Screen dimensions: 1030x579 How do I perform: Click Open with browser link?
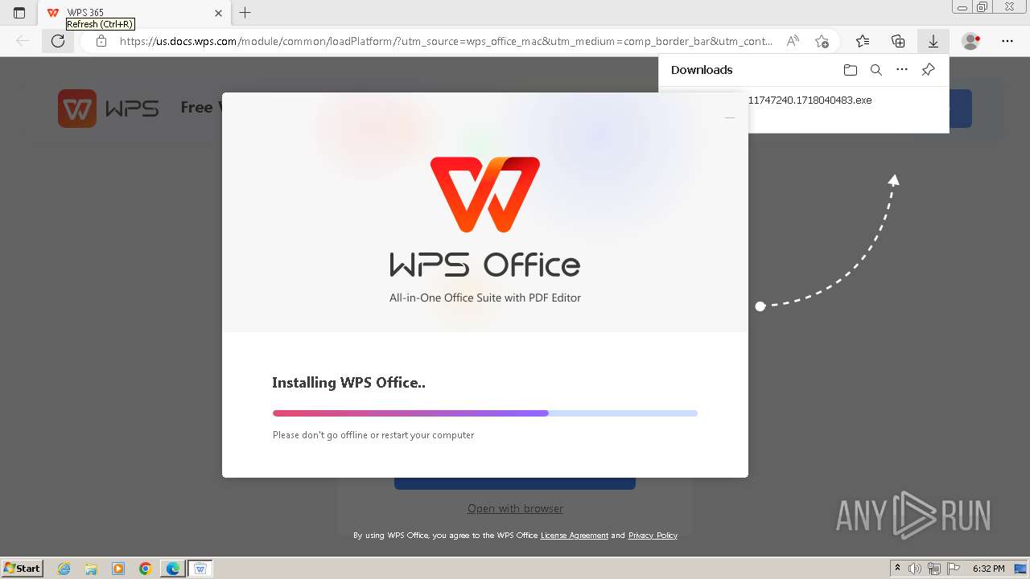tap(515, 508)
